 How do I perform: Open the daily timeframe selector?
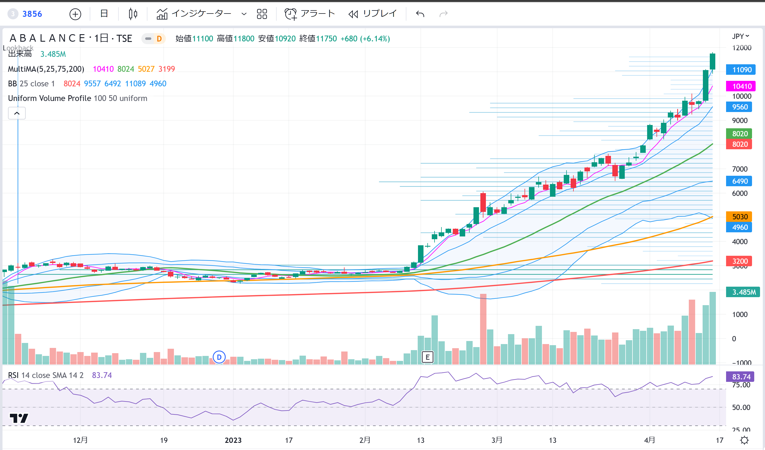(x=104, y=14)
